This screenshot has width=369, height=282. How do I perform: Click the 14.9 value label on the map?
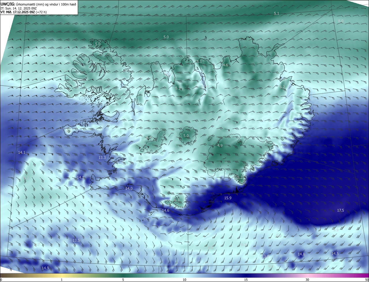pos(45,268)
